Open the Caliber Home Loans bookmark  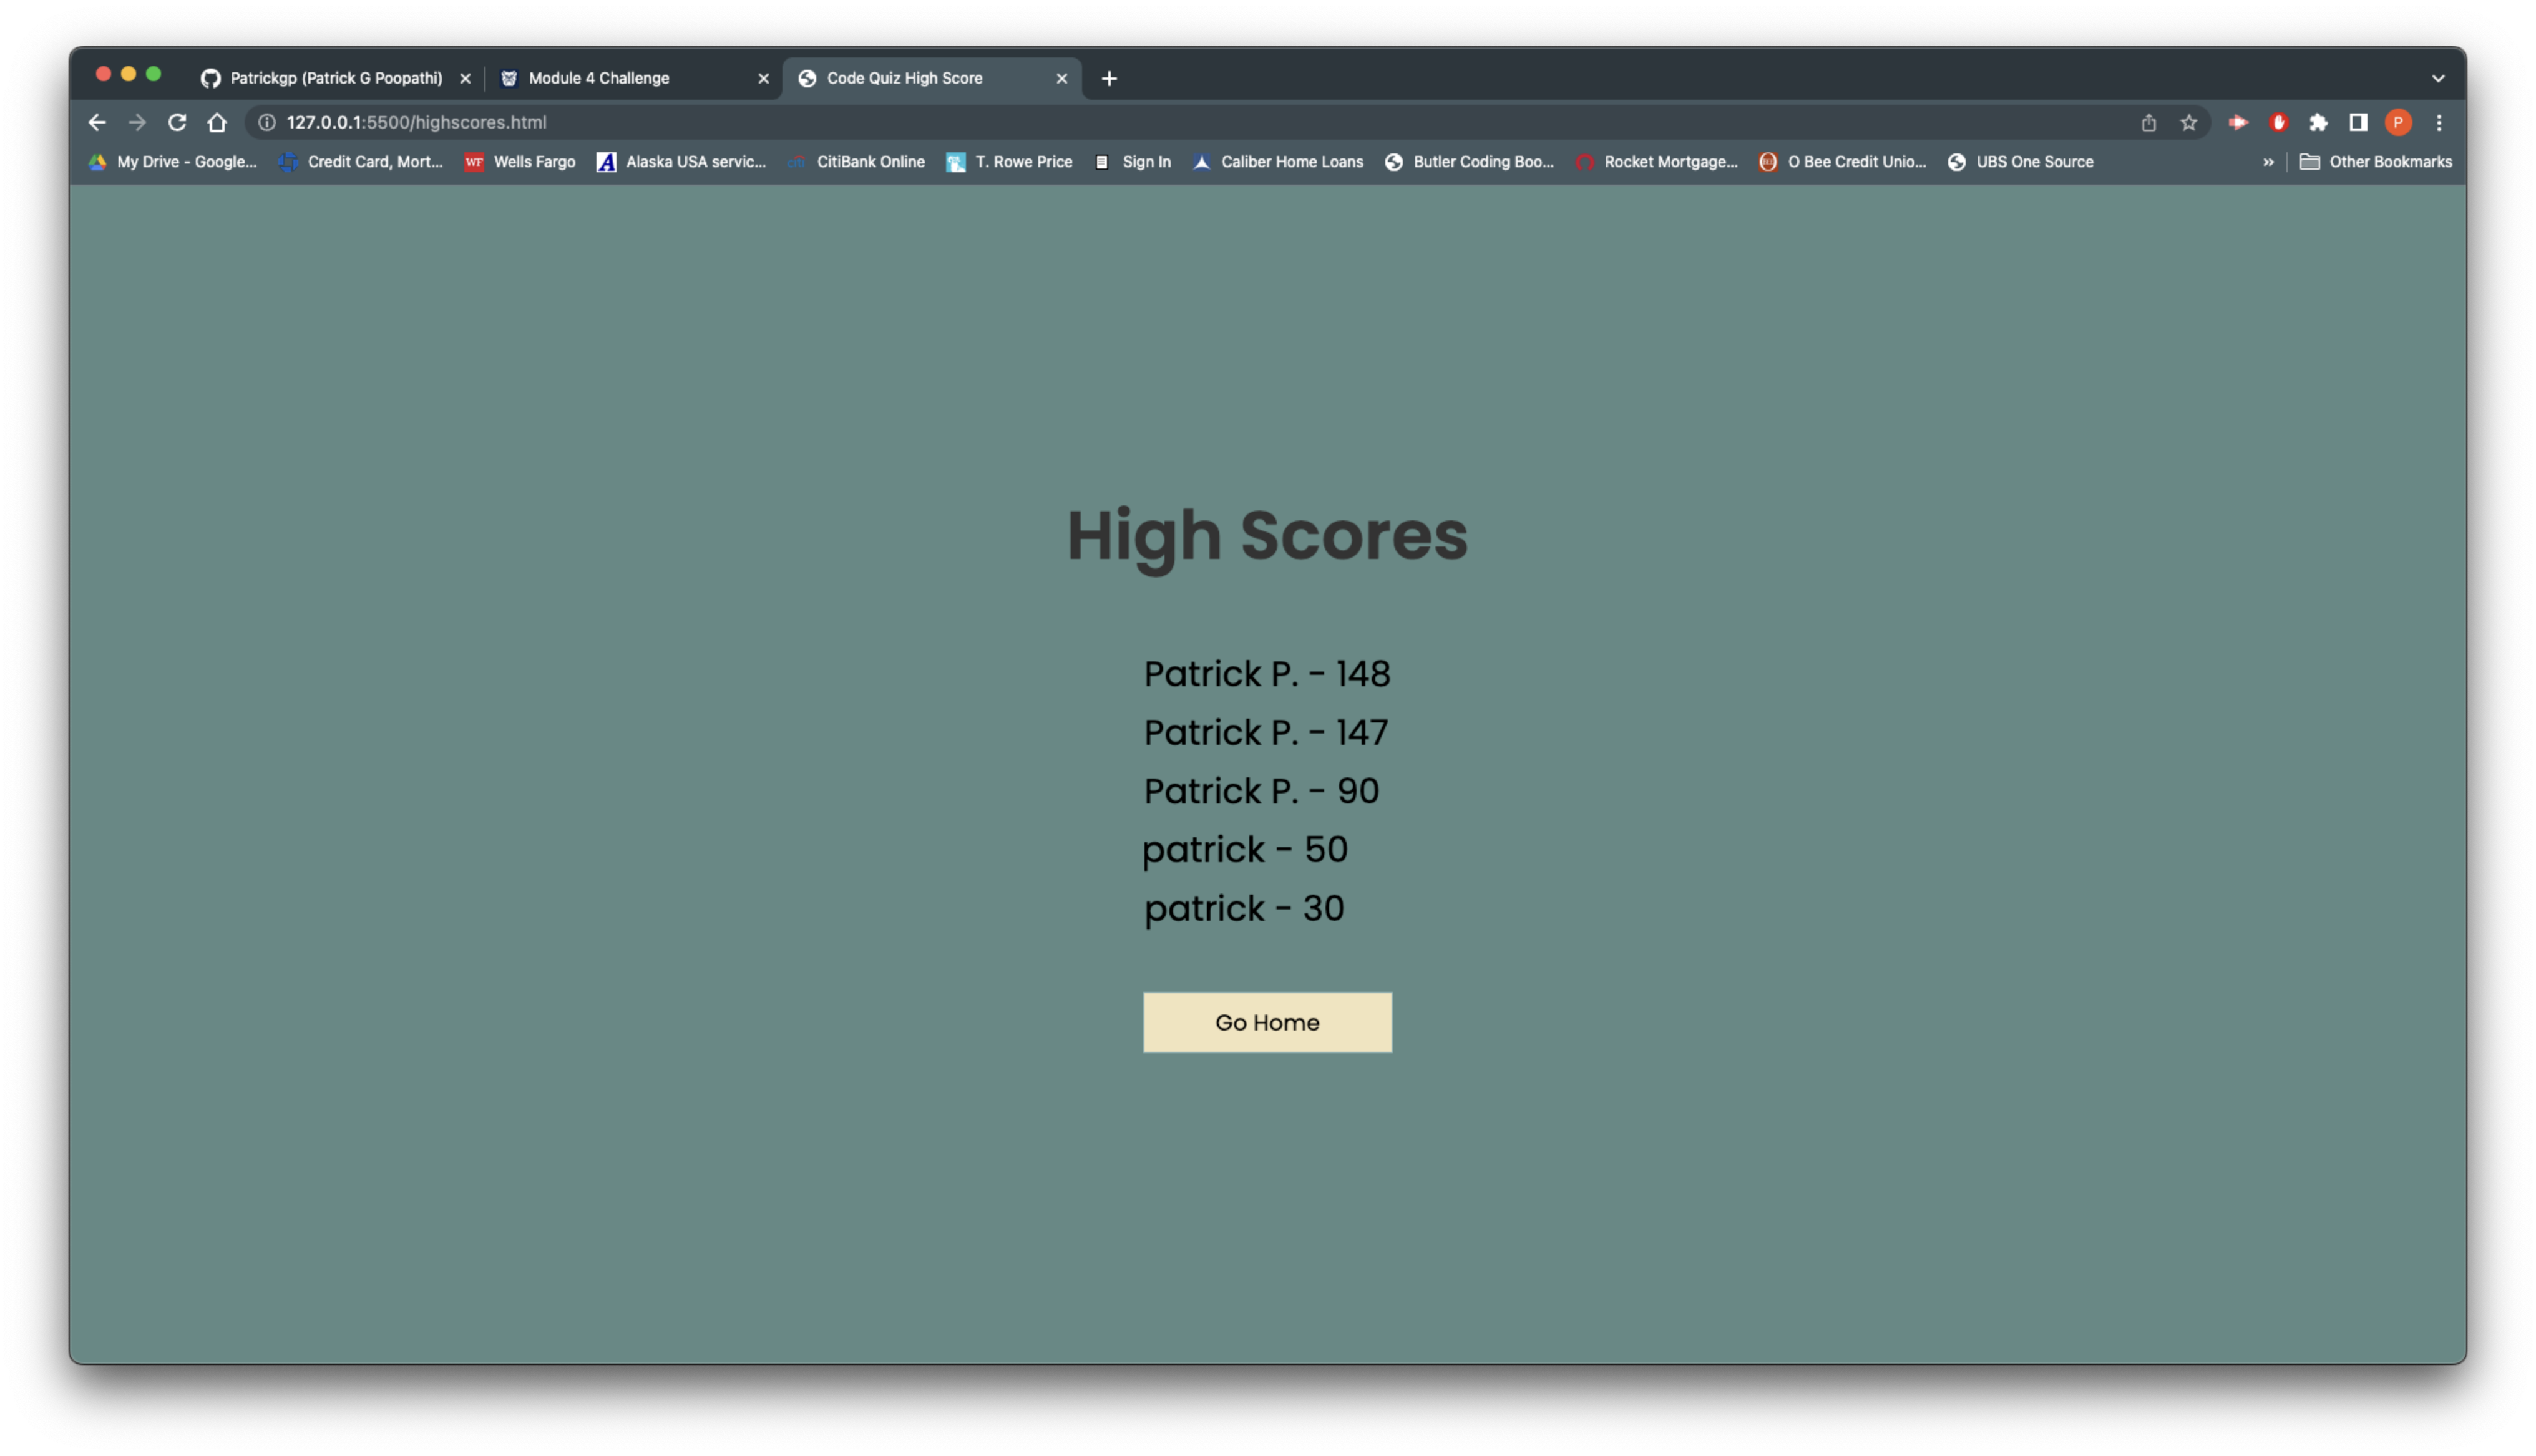coord(1278,162)
